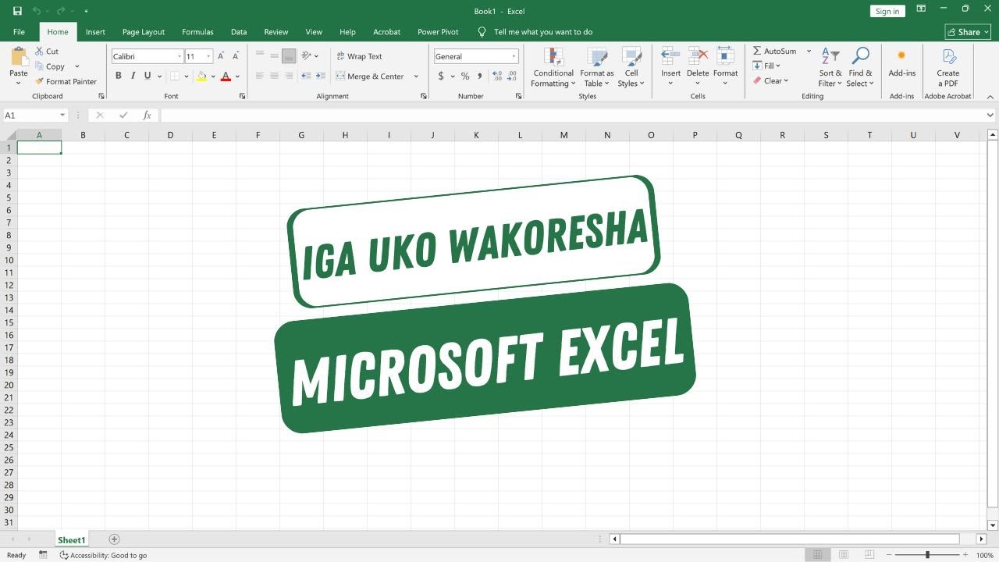Viewport: 999px width, 562px height.
Task: Open the font size dropdown
Action: (209, 56)
